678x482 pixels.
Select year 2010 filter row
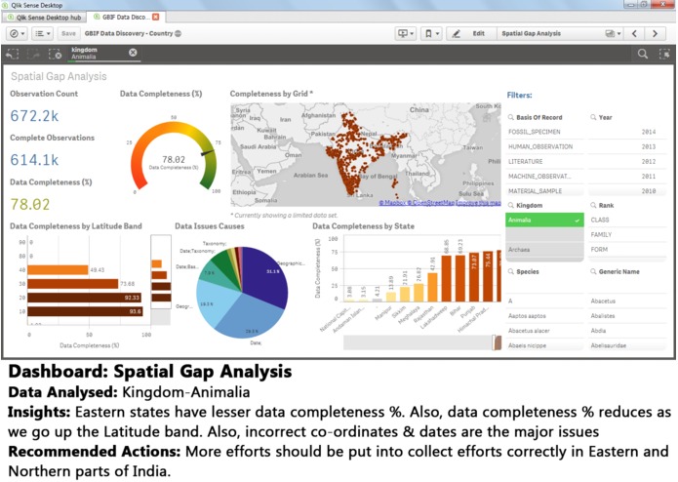[627, 190]
